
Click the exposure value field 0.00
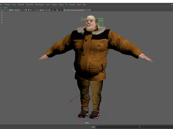click(53, 10)
